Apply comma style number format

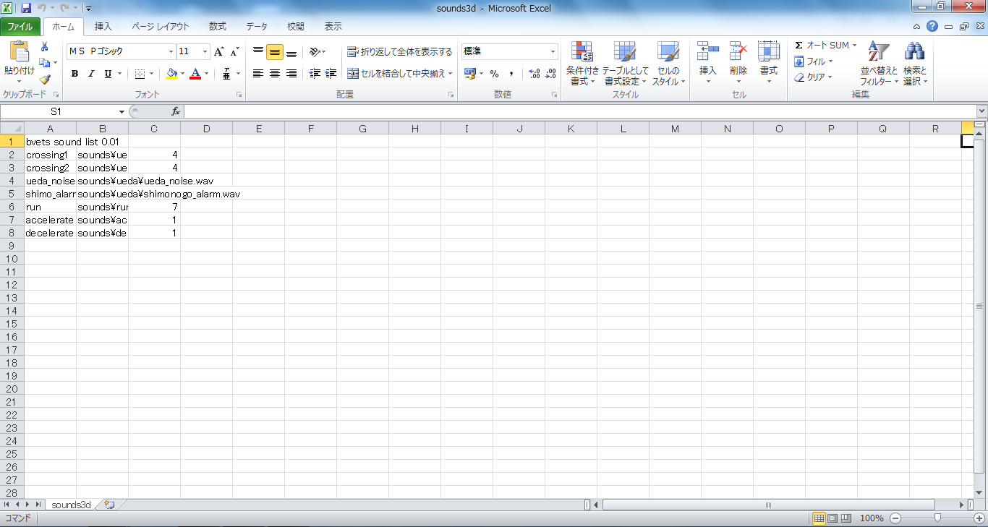point(511,74)
